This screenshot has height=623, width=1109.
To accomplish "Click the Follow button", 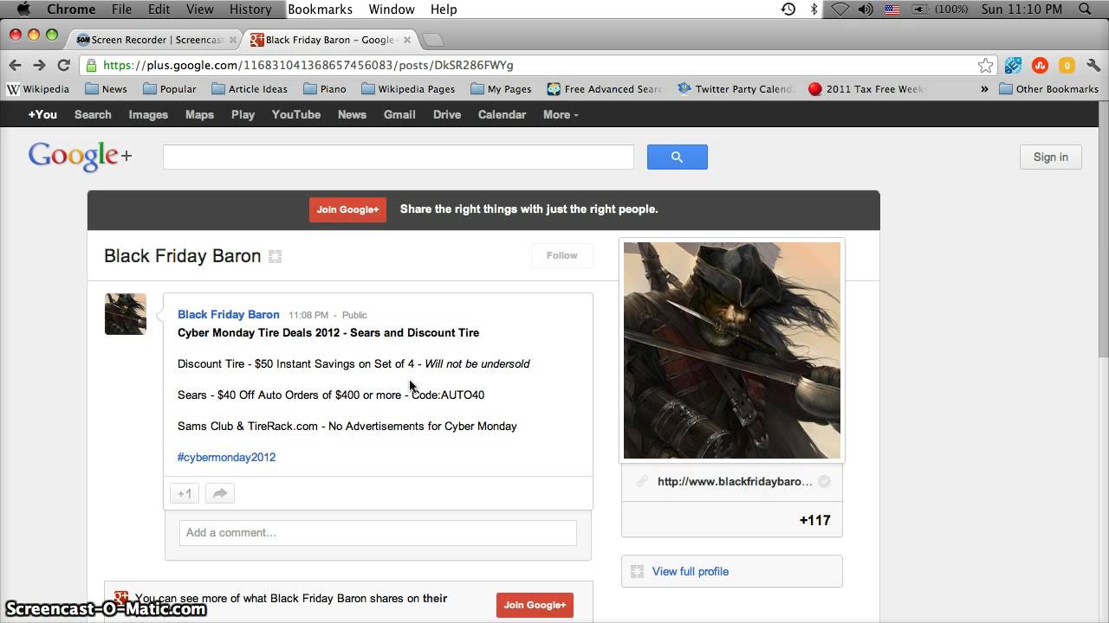I will point(561,255).
